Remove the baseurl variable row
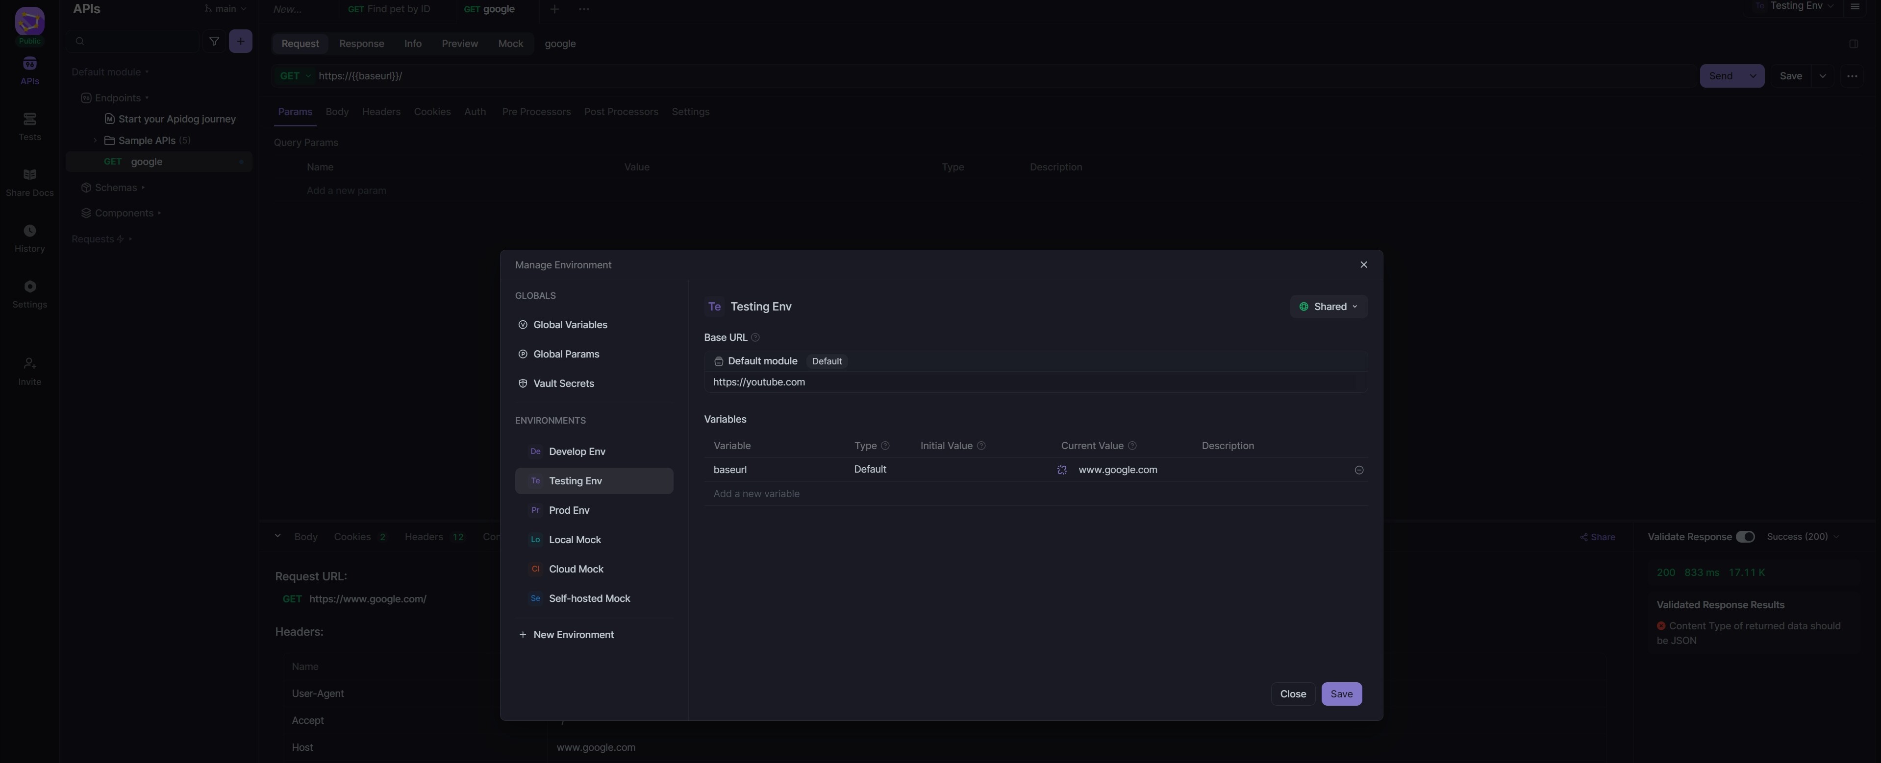 [x=1359, y=471]
